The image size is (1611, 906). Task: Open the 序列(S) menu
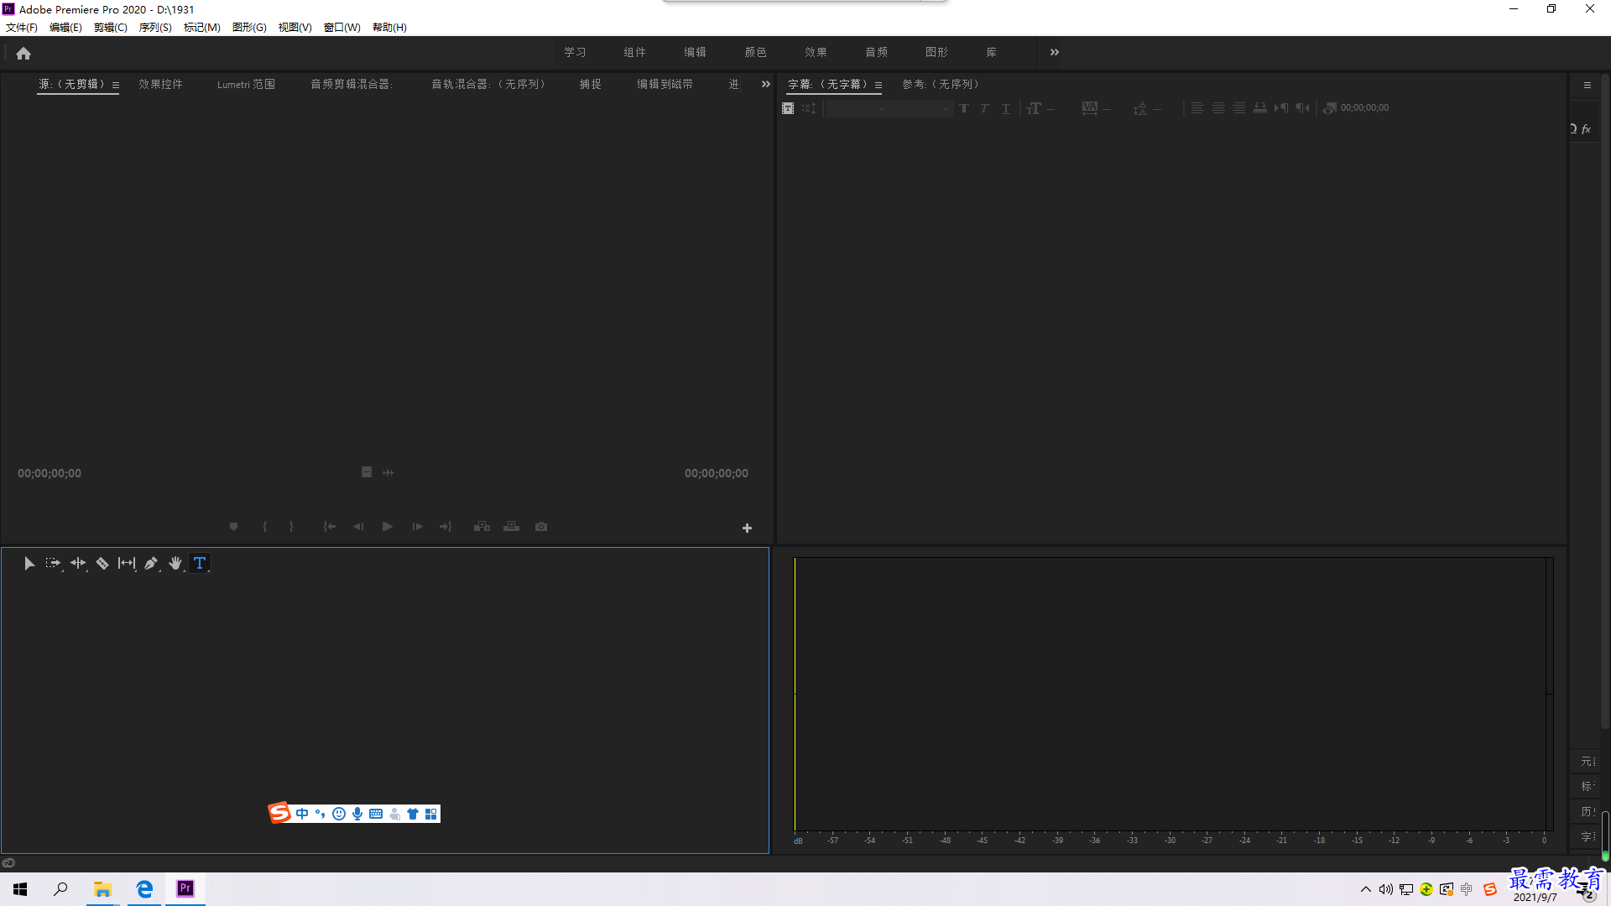pos(155,28)
